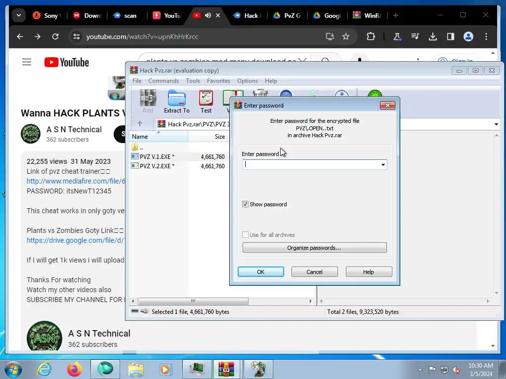Click the Extract To toolbar icon in WinRAR

click(x=176, y=102)
